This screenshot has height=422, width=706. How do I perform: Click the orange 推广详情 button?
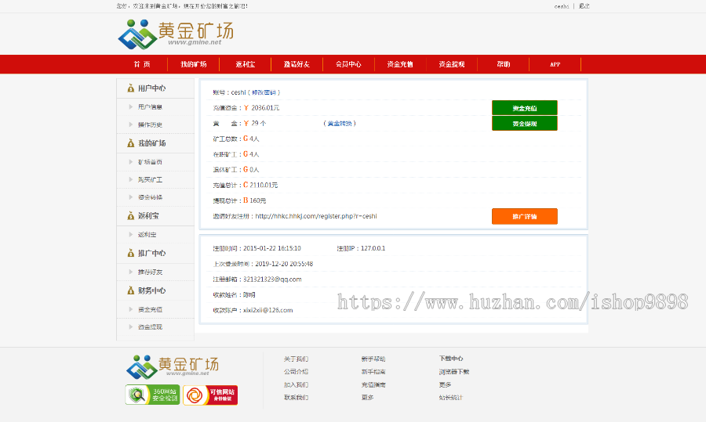click(x=525, y=216)
